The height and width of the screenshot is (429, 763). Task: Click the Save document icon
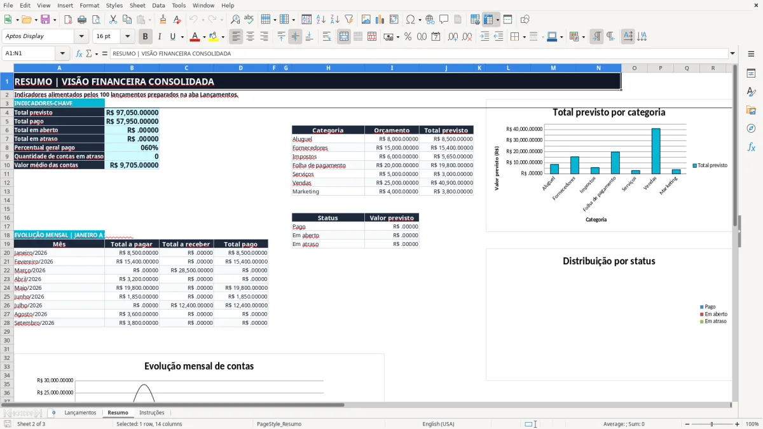[x=45, y=20]
